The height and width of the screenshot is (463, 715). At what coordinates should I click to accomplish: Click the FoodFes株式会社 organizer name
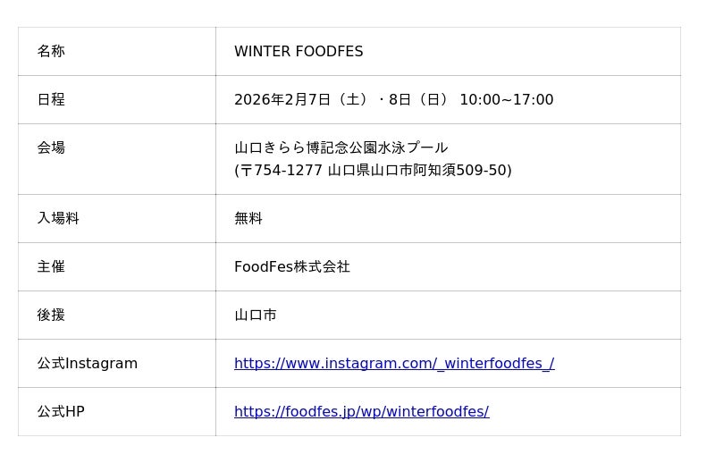tap(292, 266)
